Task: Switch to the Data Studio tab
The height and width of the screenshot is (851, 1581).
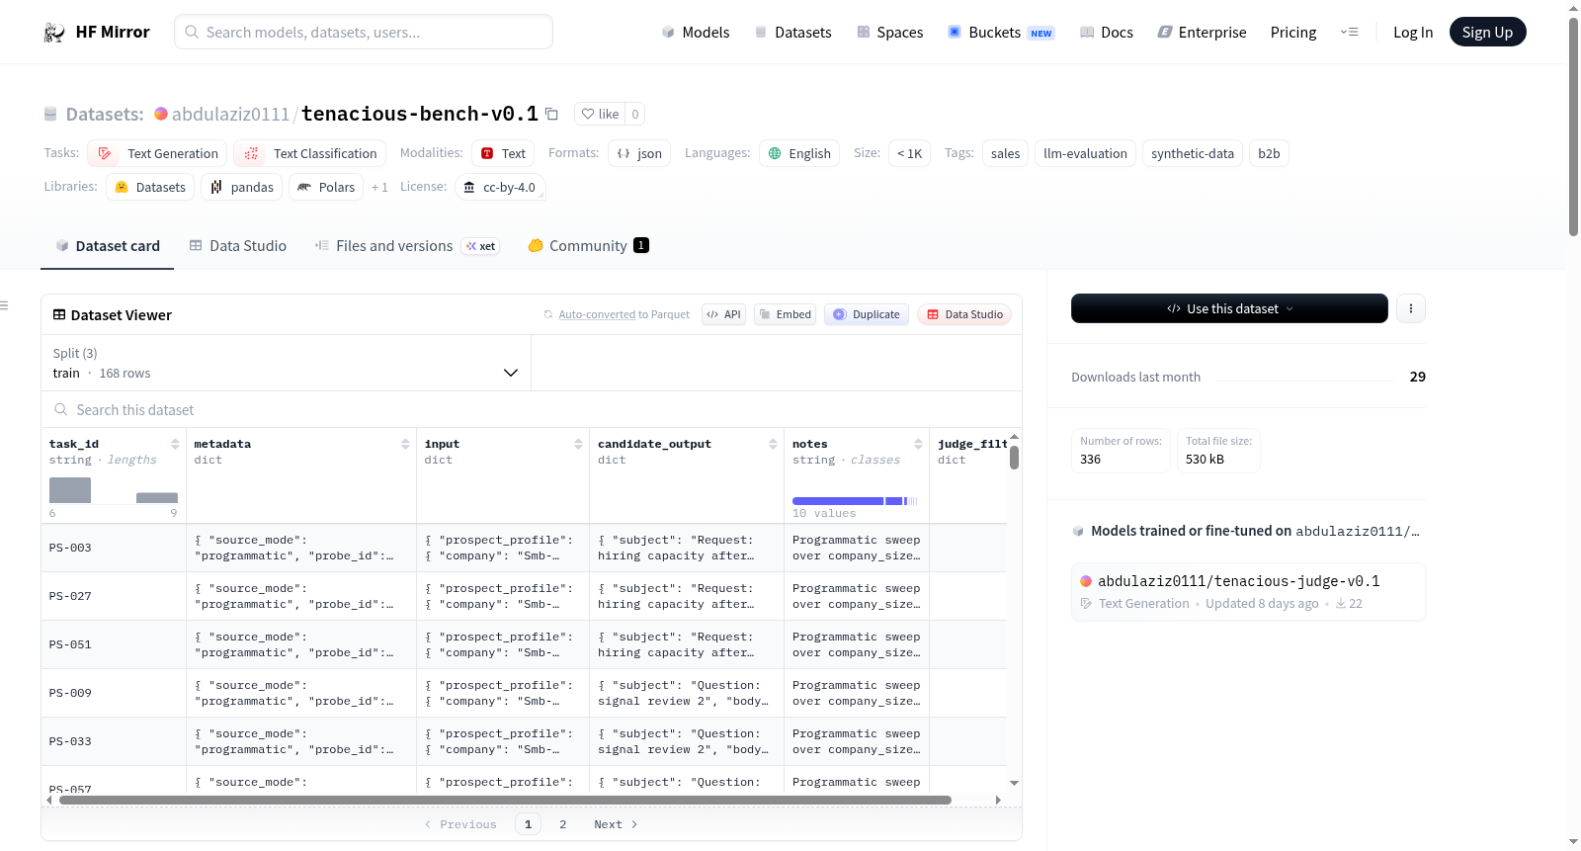Action: click(x=238, y=246)
